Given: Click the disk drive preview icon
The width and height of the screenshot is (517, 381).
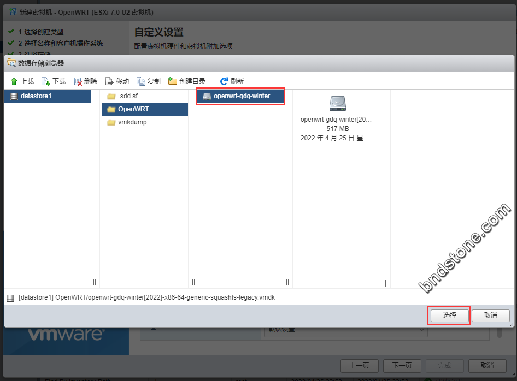Looking at the screenshot, I should pos(338,103).
